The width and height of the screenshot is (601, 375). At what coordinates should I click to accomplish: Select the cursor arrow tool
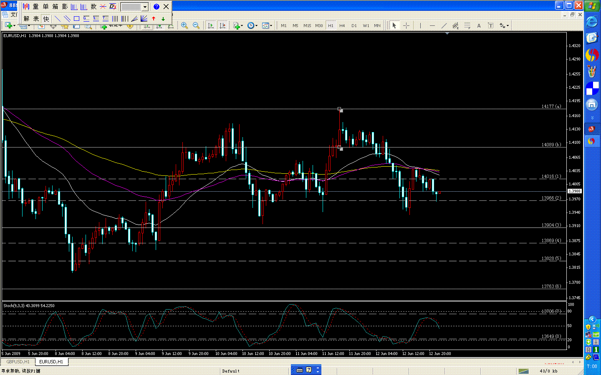[394, 25]
